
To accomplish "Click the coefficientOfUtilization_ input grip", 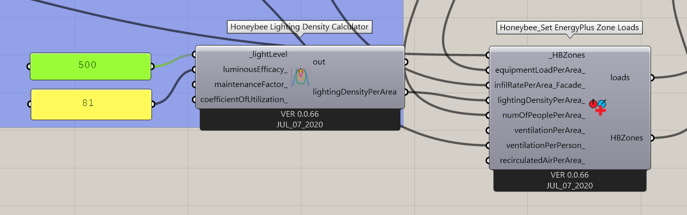I will 195,99.
